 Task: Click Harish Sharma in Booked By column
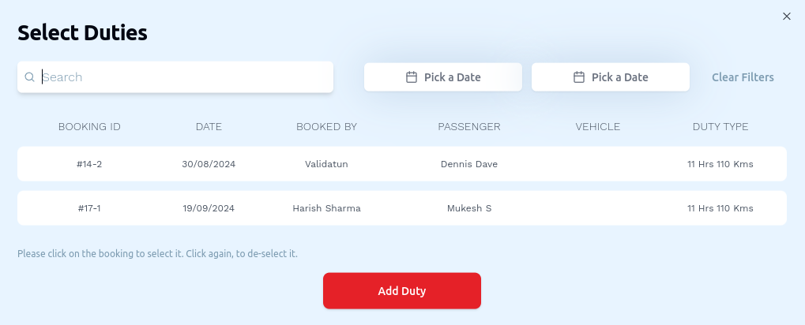coord(326,208)
